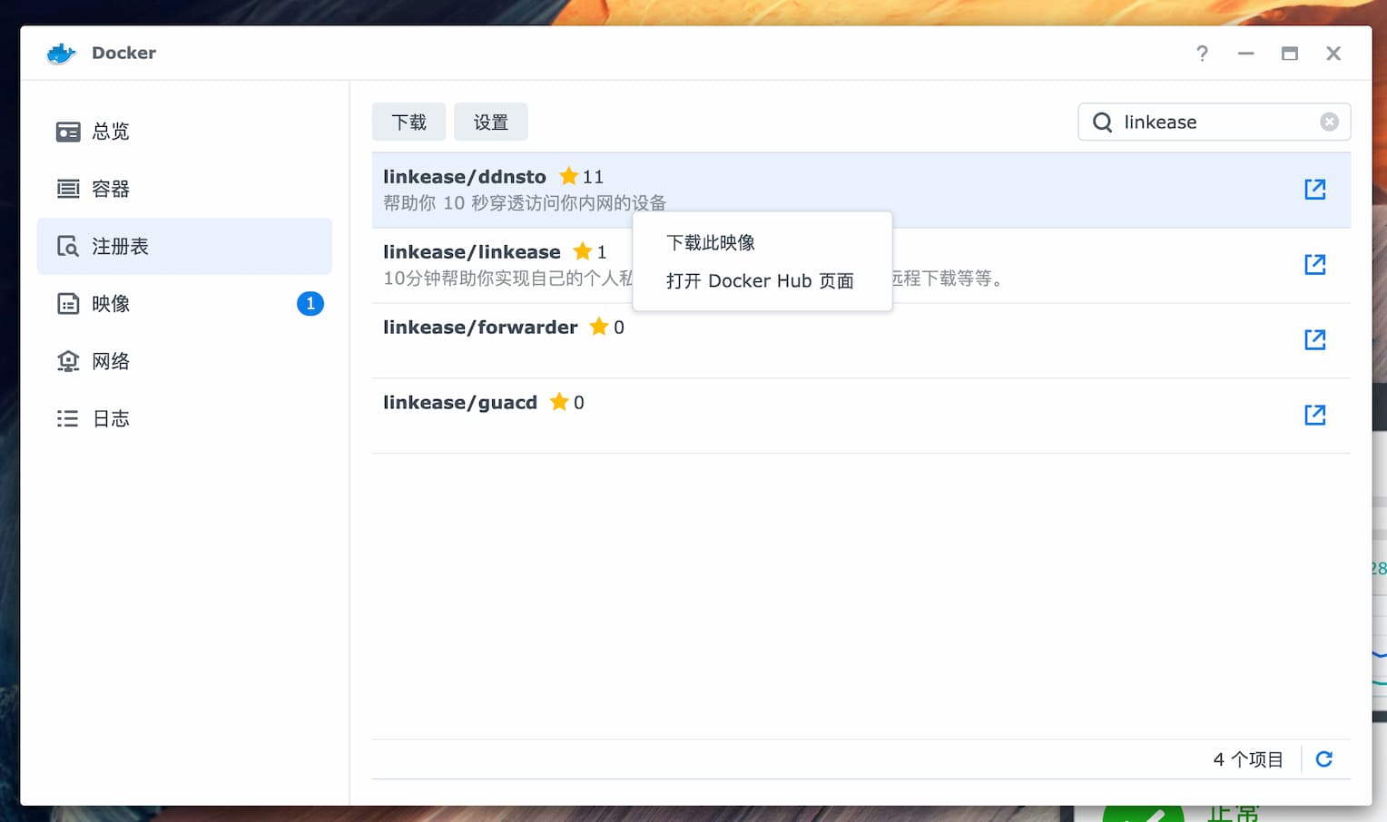The width and height of the screenshot is (1387, 822).
Task: Open external link for linkease/forwarder
Action: point(1315,339)
